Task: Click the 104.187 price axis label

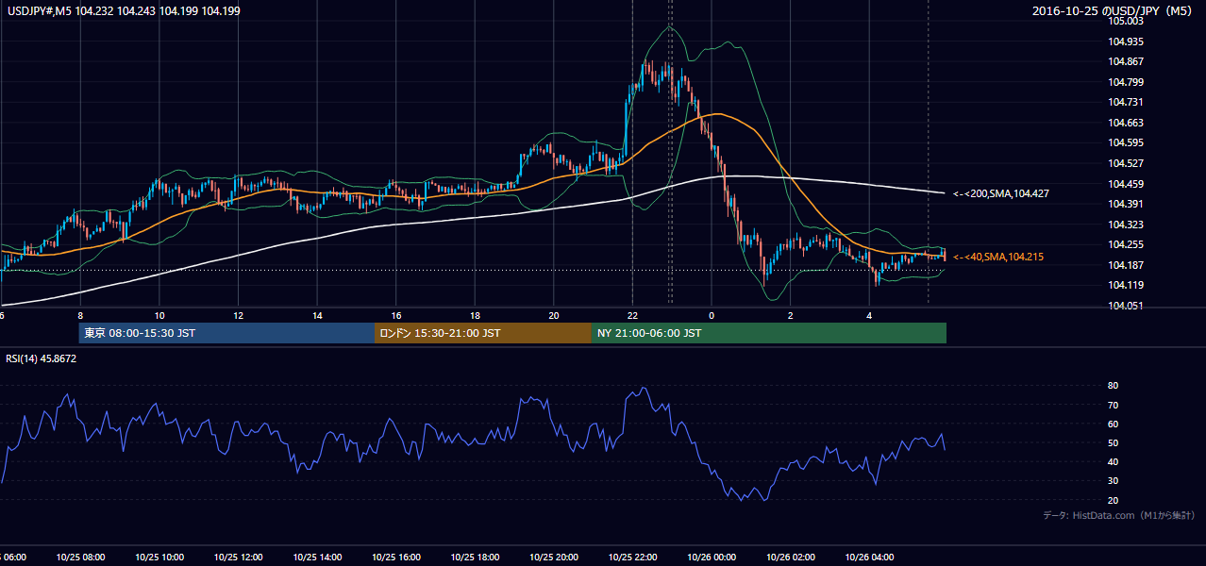Action: [x=1128, y=265]
